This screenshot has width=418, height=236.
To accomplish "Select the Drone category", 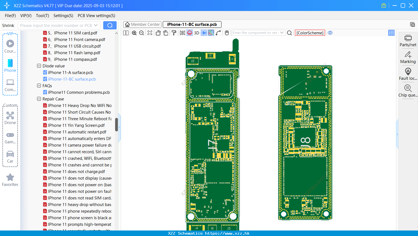I will coord(10,118).
